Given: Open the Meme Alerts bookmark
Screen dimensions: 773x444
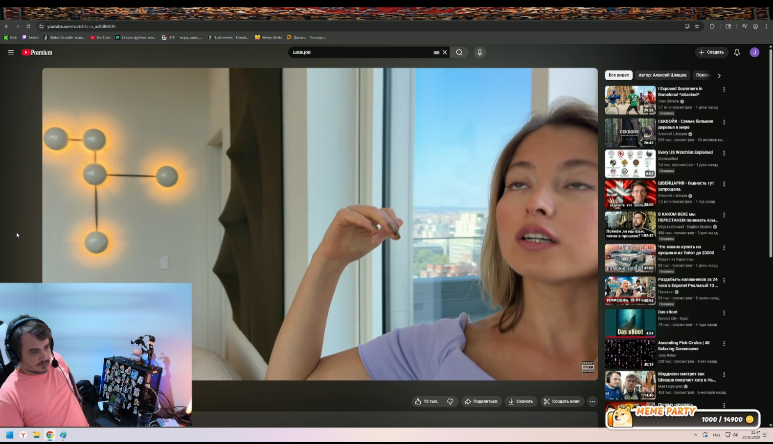Looking at the screenshot, I should click(x=269, y=37).
